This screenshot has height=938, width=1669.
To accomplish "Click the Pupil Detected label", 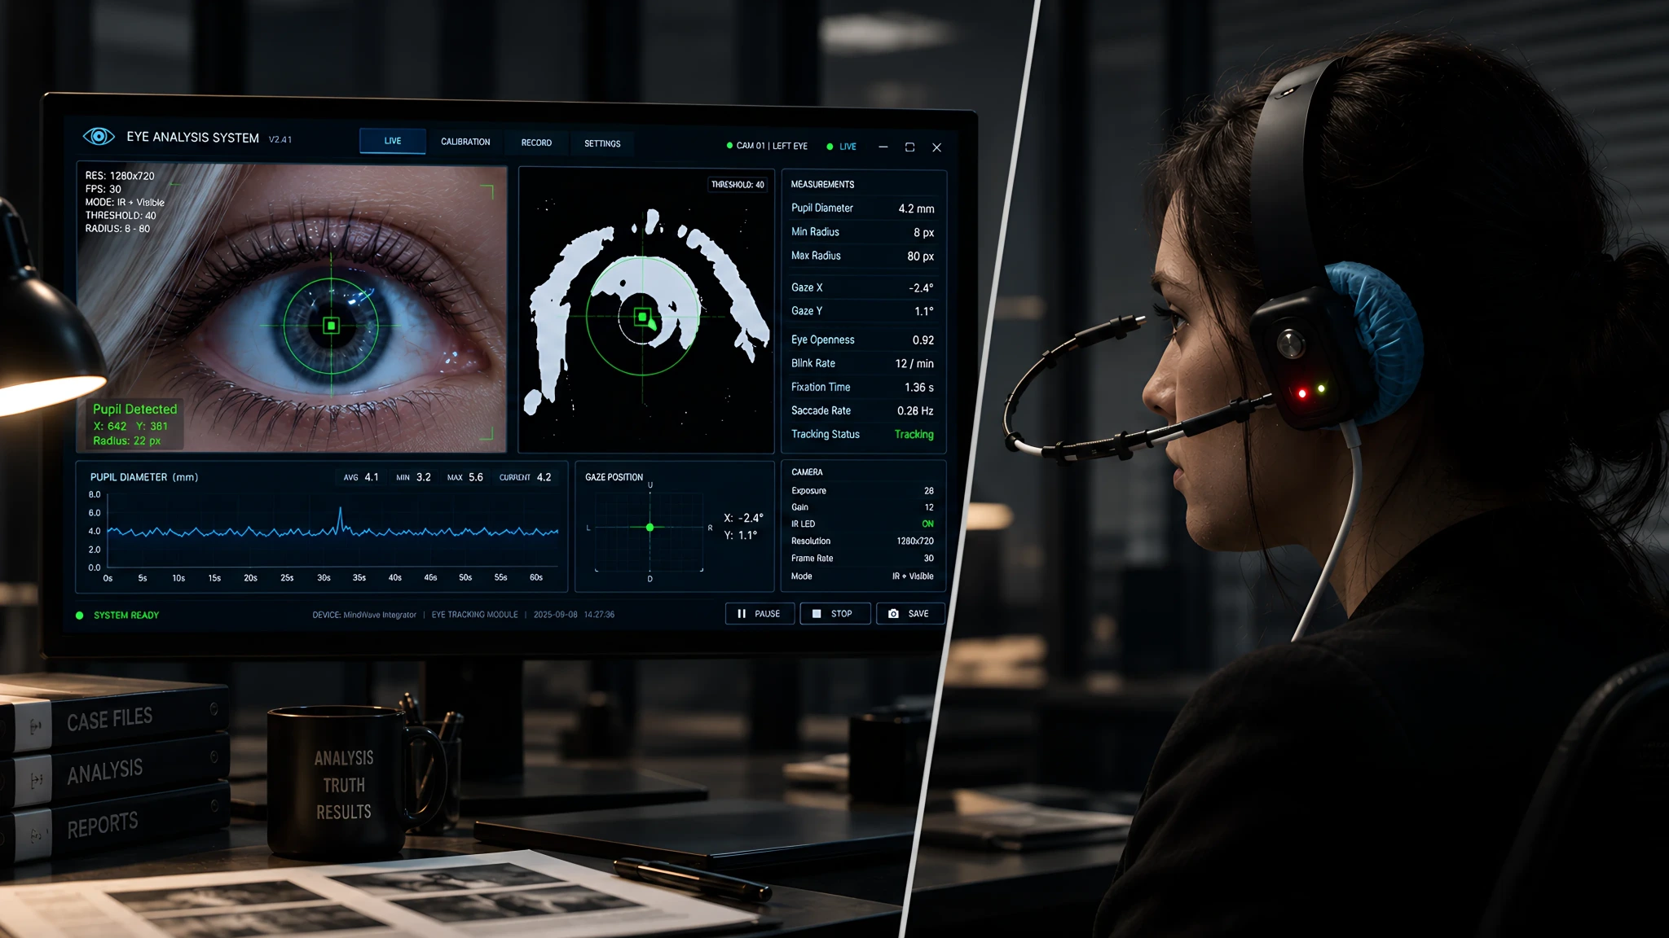I will click(x=134, y=409).
